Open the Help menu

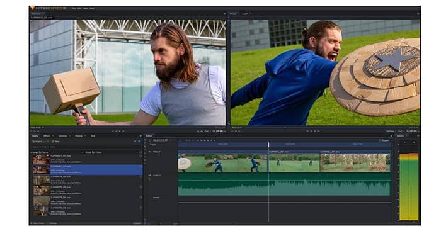92,8
